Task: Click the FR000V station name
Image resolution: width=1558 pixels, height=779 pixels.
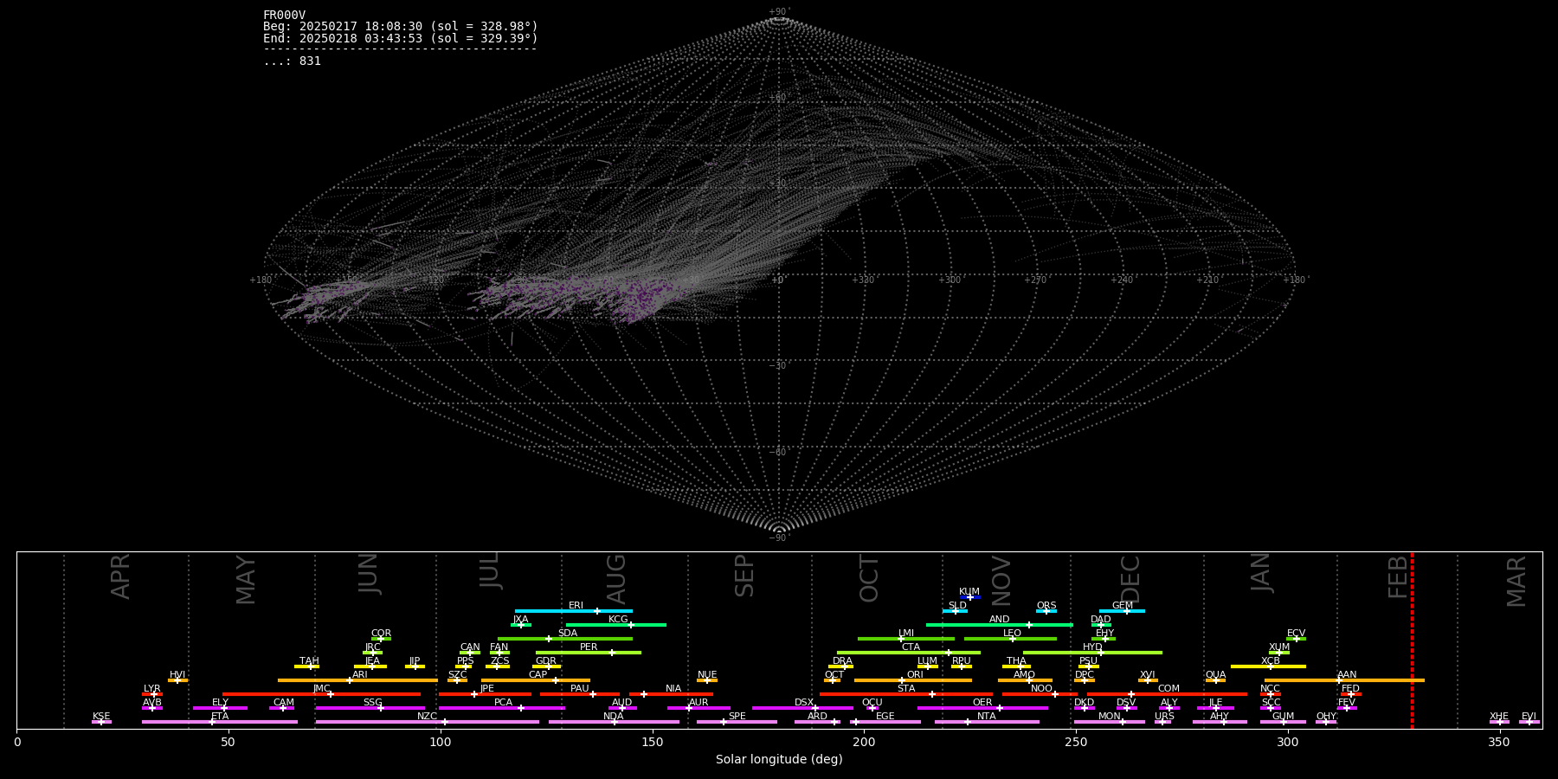Action: 284,15
